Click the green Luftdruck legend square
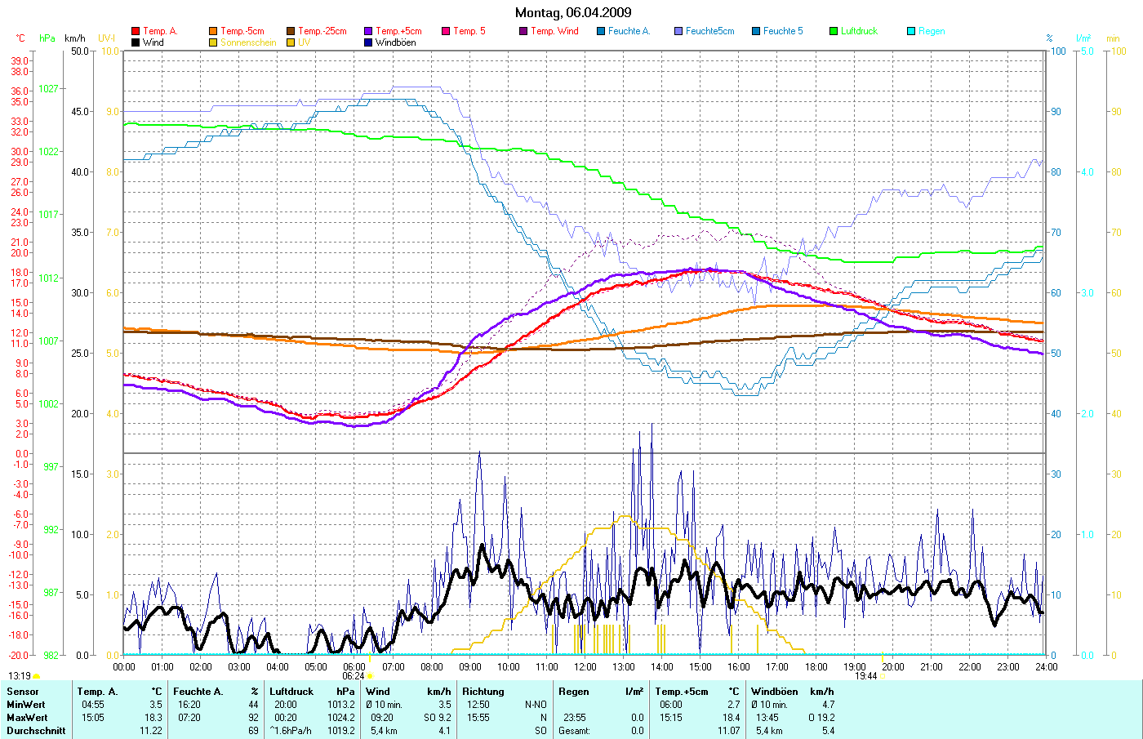The image size is (1143, 739). [834, 31]
